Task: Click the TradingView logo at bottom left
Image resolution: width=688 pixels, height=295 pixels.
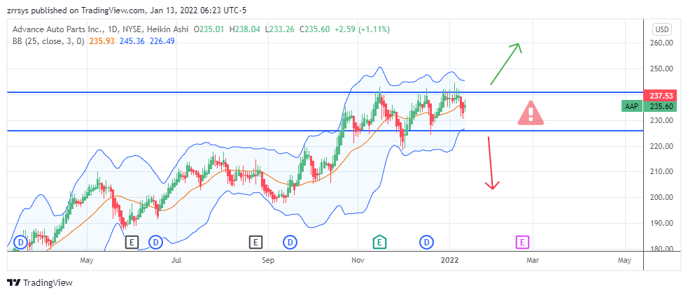Action: pyautogui.click(x=40, y=282)
